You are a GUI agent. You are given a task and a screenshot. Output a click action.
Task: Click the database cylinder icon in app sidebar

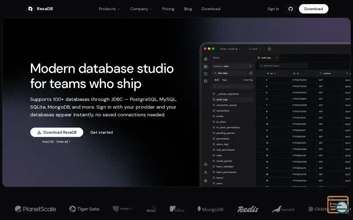[206, 81]
